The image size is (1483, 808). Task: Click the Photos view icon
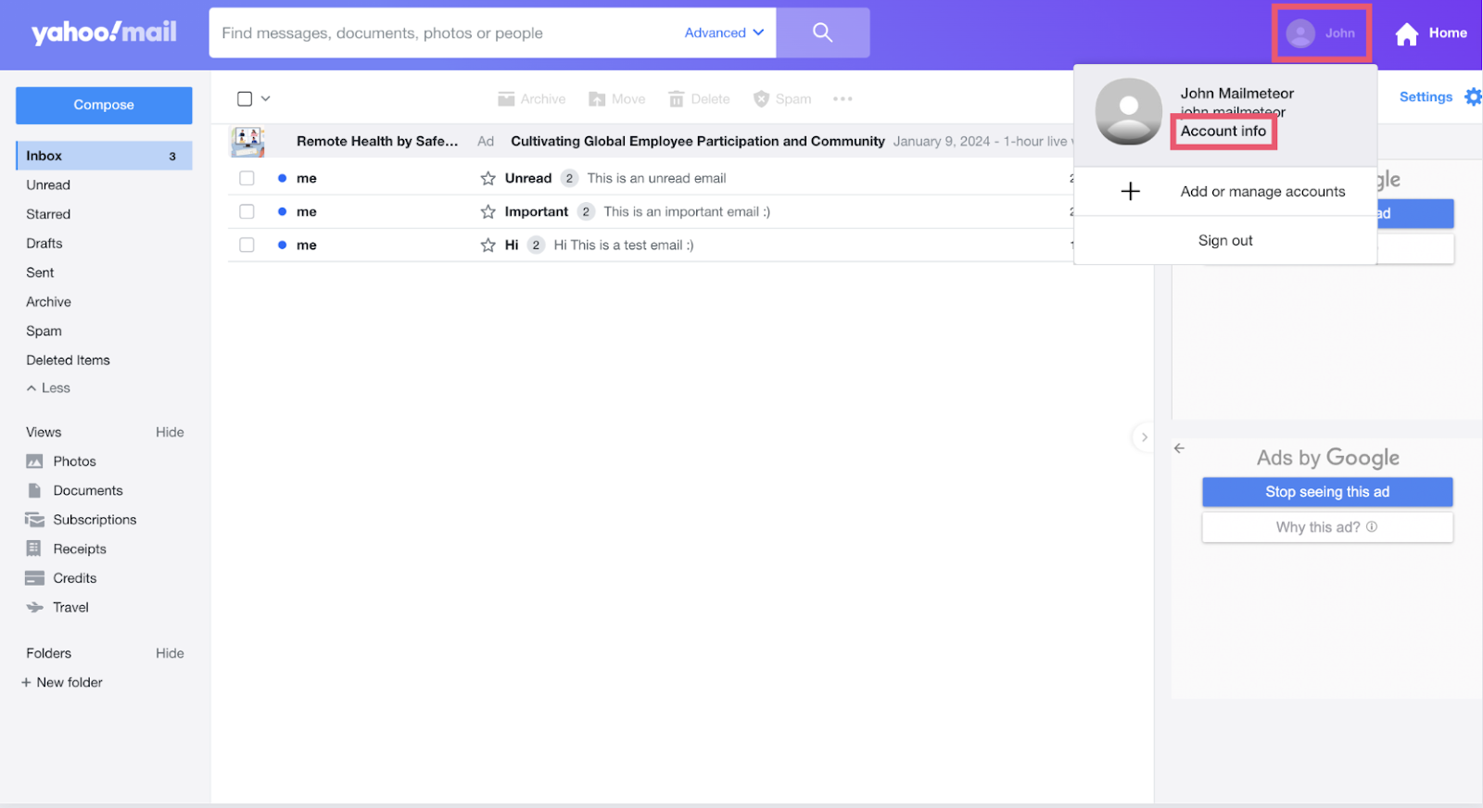pyautogui.click(x=34, y=461)
